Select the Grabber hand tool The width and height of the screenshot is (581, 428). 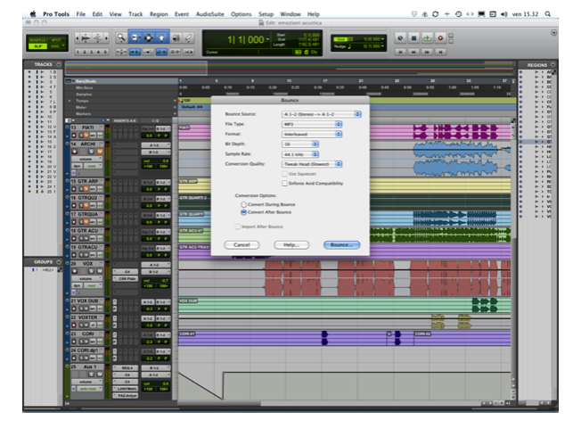pyautogui.click(x=162, y=37)
